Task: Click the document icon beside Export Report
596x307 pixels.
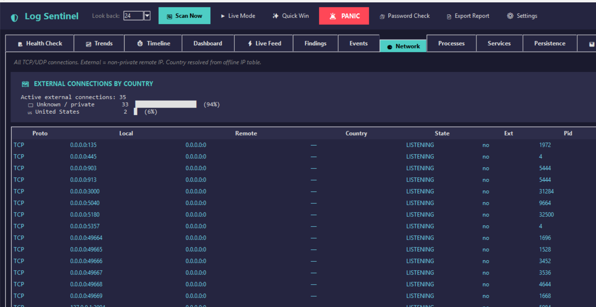Action: [449, 16]
